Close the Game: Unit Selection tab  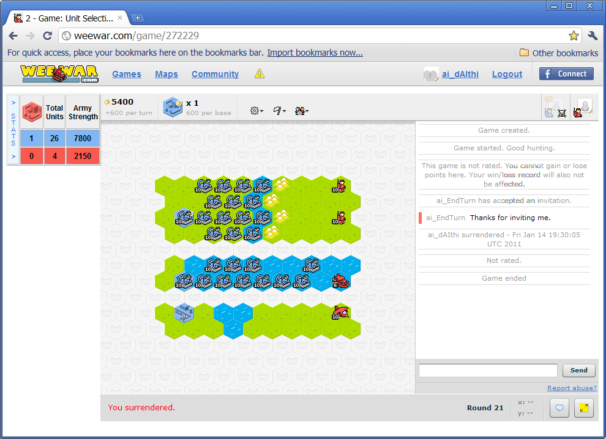pos(120,18)
